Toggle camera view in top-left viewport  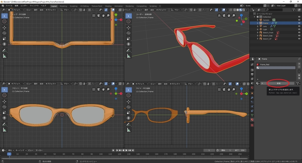click(98, 16)
